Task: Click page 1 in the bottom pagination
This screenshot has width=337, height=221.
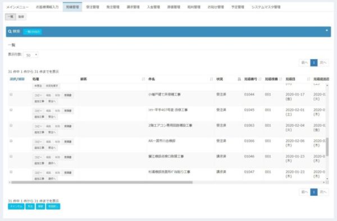Action: coord(314,192)
